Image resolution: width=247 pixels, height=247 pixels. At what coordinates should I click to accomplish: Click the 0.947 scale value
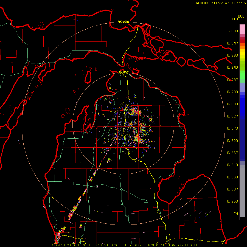point(232,43)
